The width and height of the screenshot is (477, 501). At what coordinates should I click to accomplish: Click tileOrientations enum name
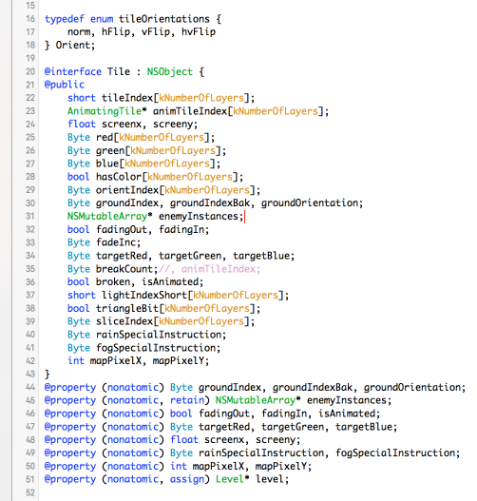pyautogui.click(x=164, y=19)
